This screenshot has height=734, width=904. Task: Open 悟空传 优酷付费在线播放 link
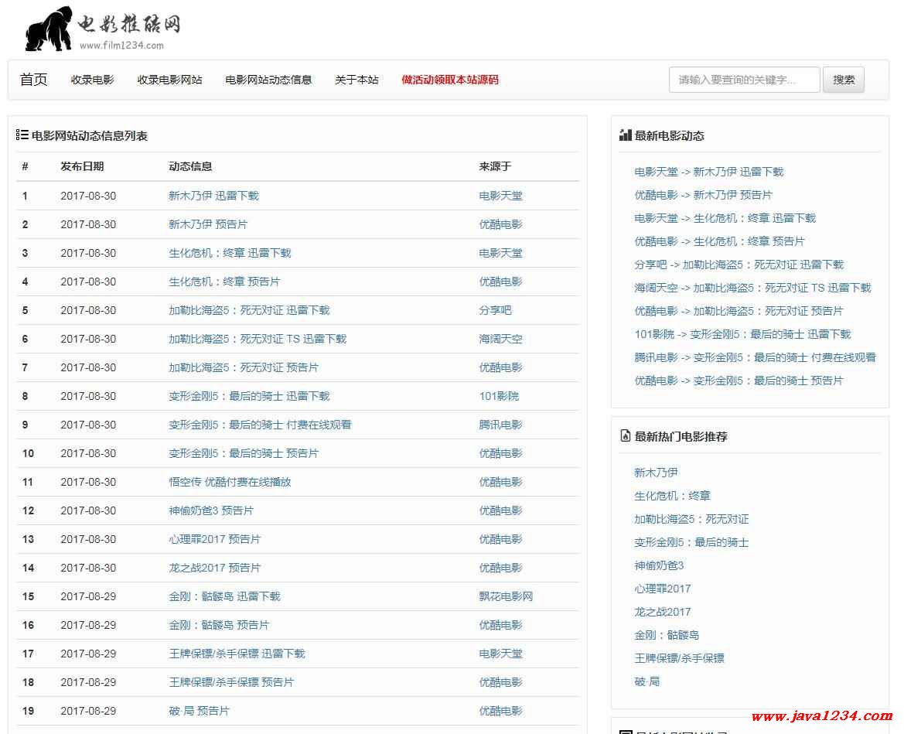click(x=230, y=482)
